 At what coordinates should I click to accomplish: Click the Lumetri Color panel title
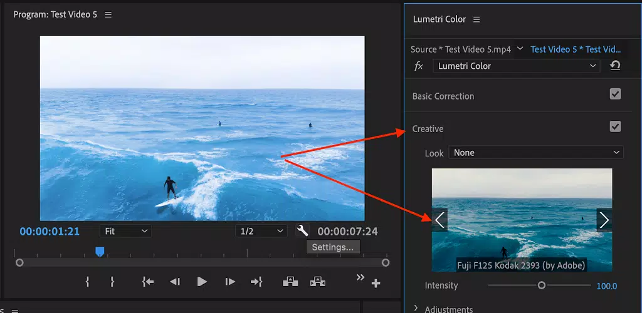tap(439, 19)
